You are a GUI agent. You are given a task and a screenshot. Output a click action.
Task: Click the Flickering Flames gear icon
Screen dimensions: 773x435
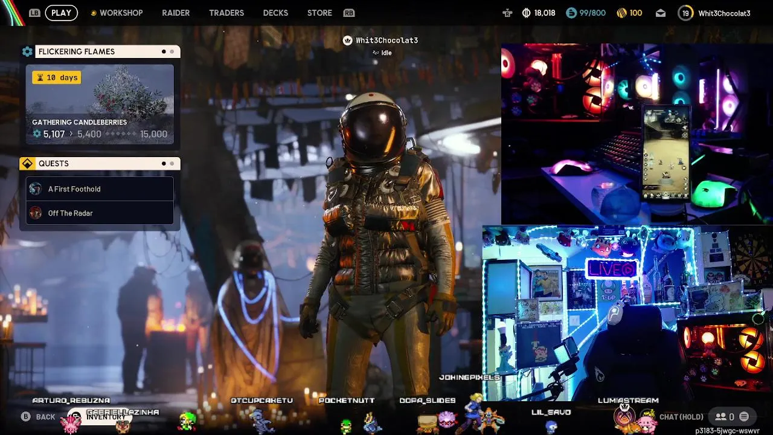pyautogui.click(x=27, y=51)
